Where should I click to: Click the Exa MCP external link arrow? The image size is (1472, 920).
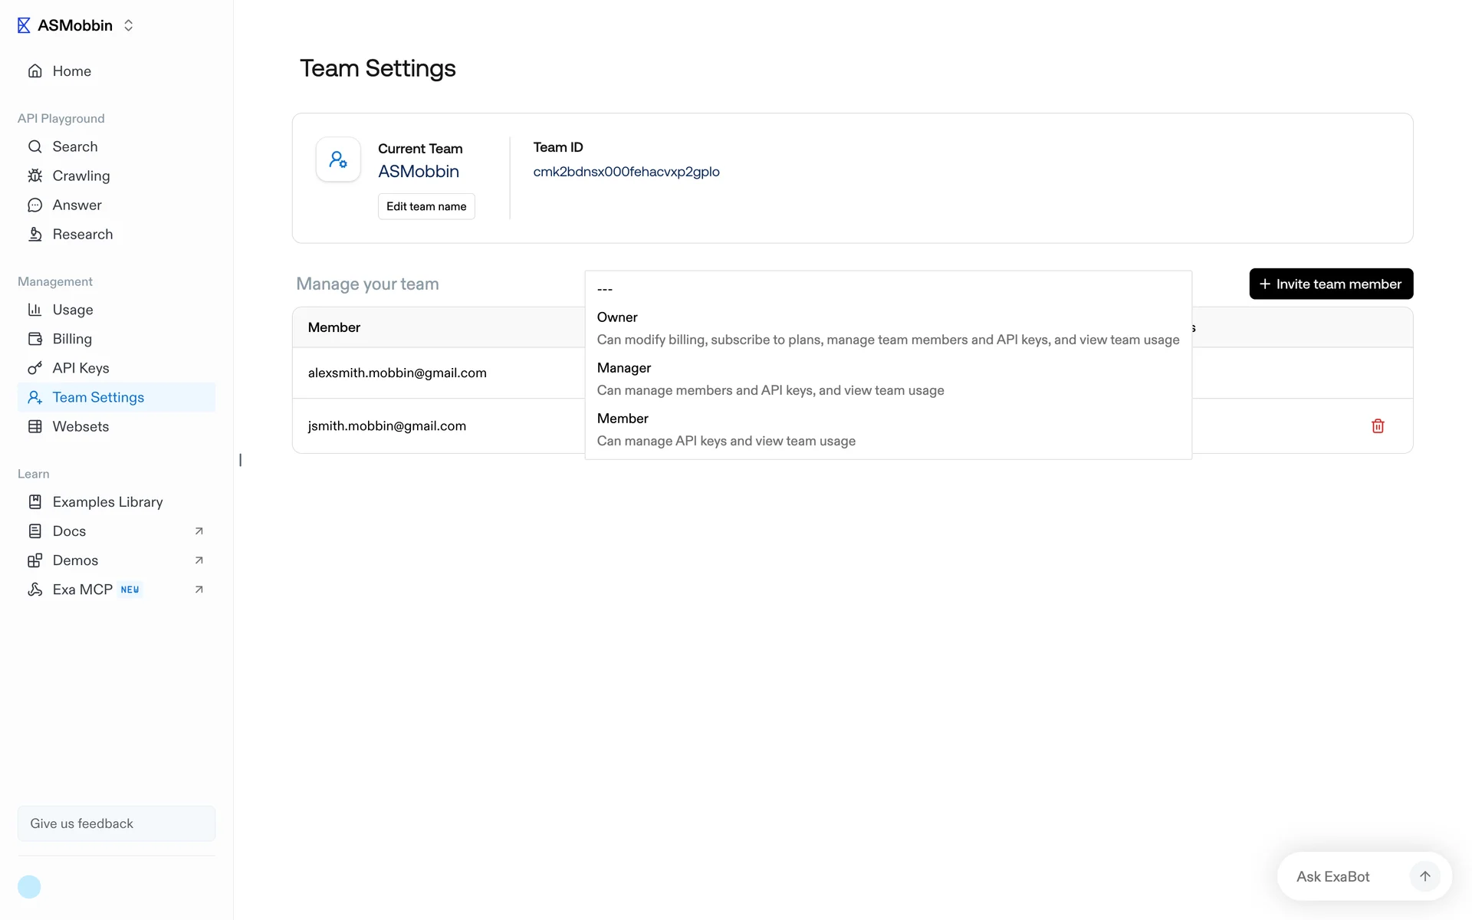click(199, 590)
